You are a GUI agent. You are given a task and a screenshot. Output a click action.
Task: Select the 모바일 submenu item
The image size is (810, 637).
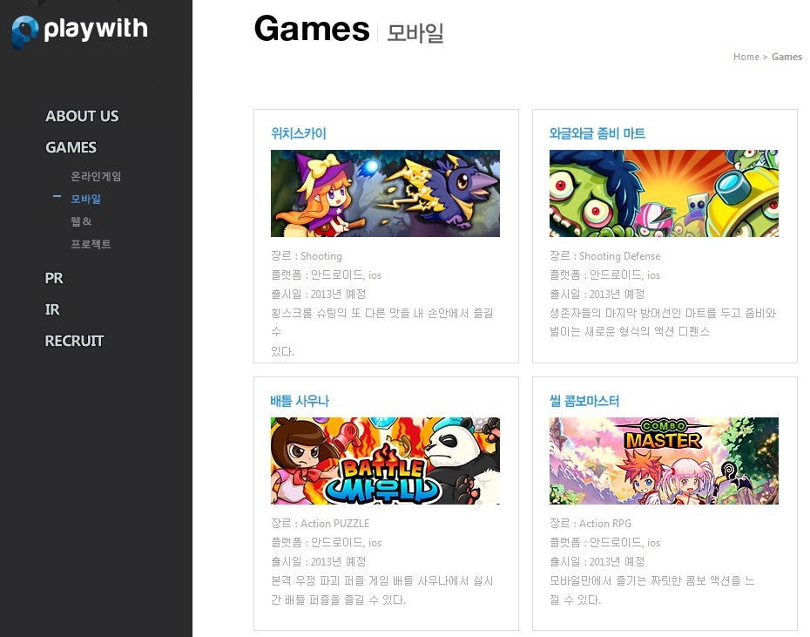pyautogui.click(x=85, y=199)
